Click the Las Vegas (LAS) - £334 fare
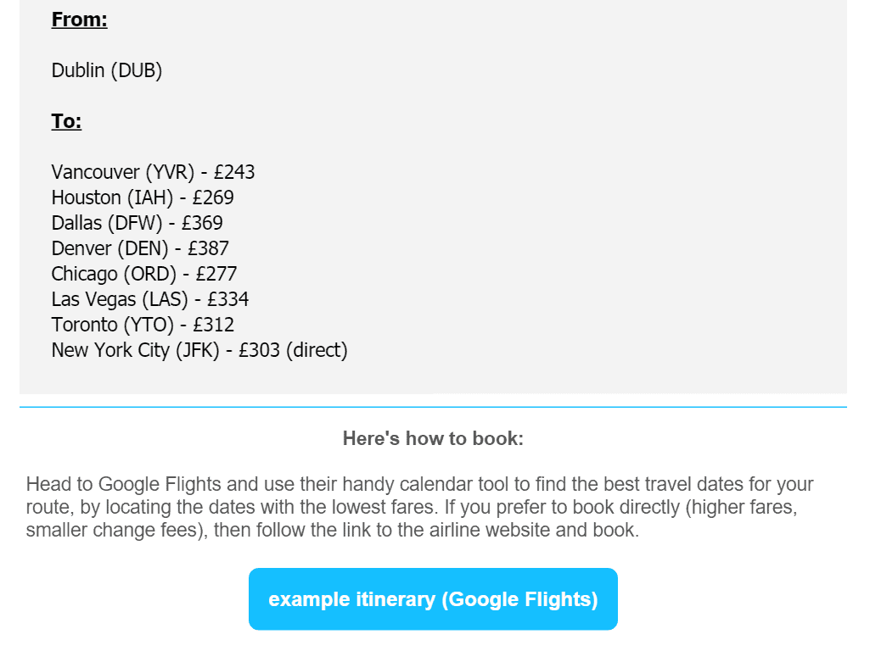Screen dimensions: 870x651 [150, 299]
